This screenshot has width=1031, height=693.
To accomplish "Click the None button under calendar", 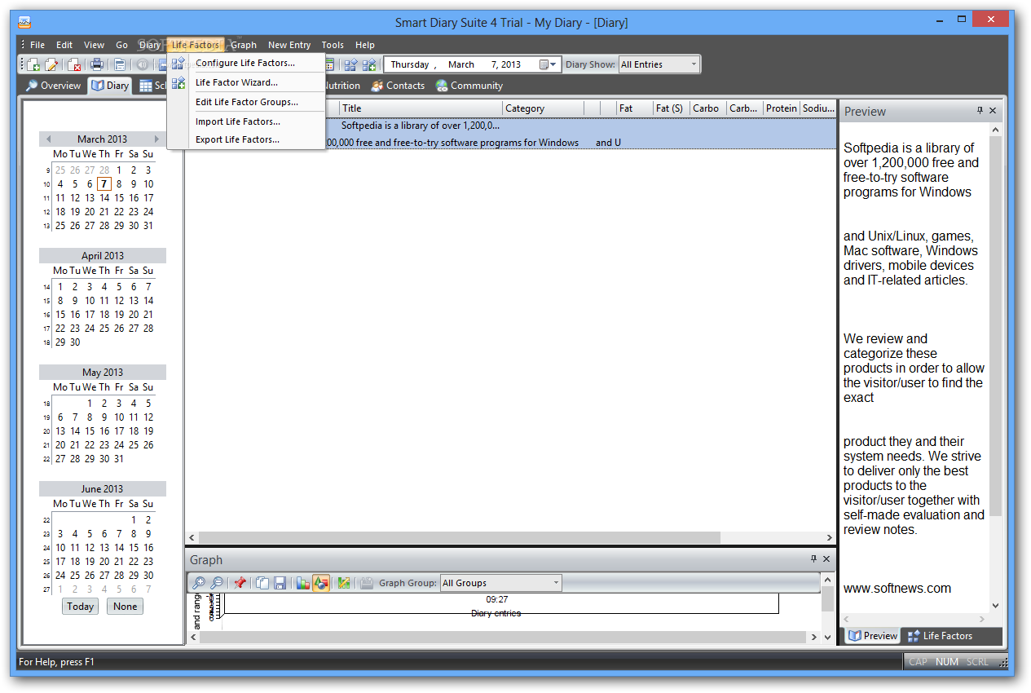I will [126, 607].
